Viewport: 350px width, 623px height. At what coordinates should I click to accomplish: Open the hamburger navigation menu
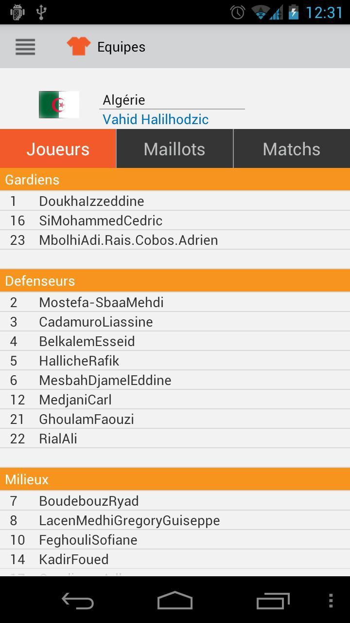pos(25,47)
